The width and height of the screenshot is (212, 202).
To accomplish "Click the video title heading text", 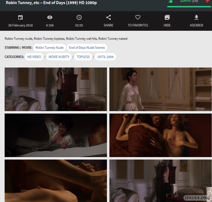I will tap(51, 3).
